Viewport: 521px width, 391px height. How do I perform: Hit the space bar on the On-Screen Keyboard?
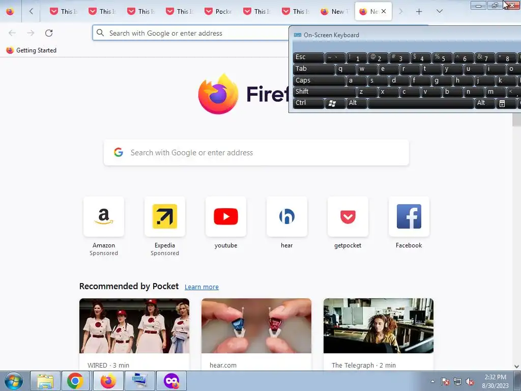click(421, 103)
